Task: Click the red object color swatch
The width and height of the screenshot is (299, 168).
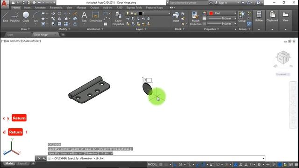Action: tap(211, 14)
